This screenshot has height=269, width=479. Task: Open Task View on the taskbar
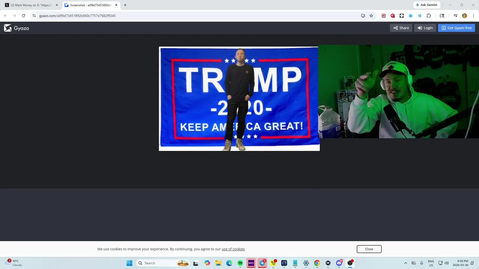coord(196,263)
